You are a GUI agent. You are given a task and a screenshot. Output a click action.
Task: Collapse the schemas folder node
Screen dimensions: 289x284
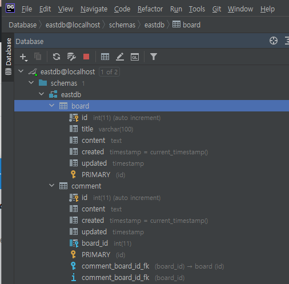coord(31,83)
